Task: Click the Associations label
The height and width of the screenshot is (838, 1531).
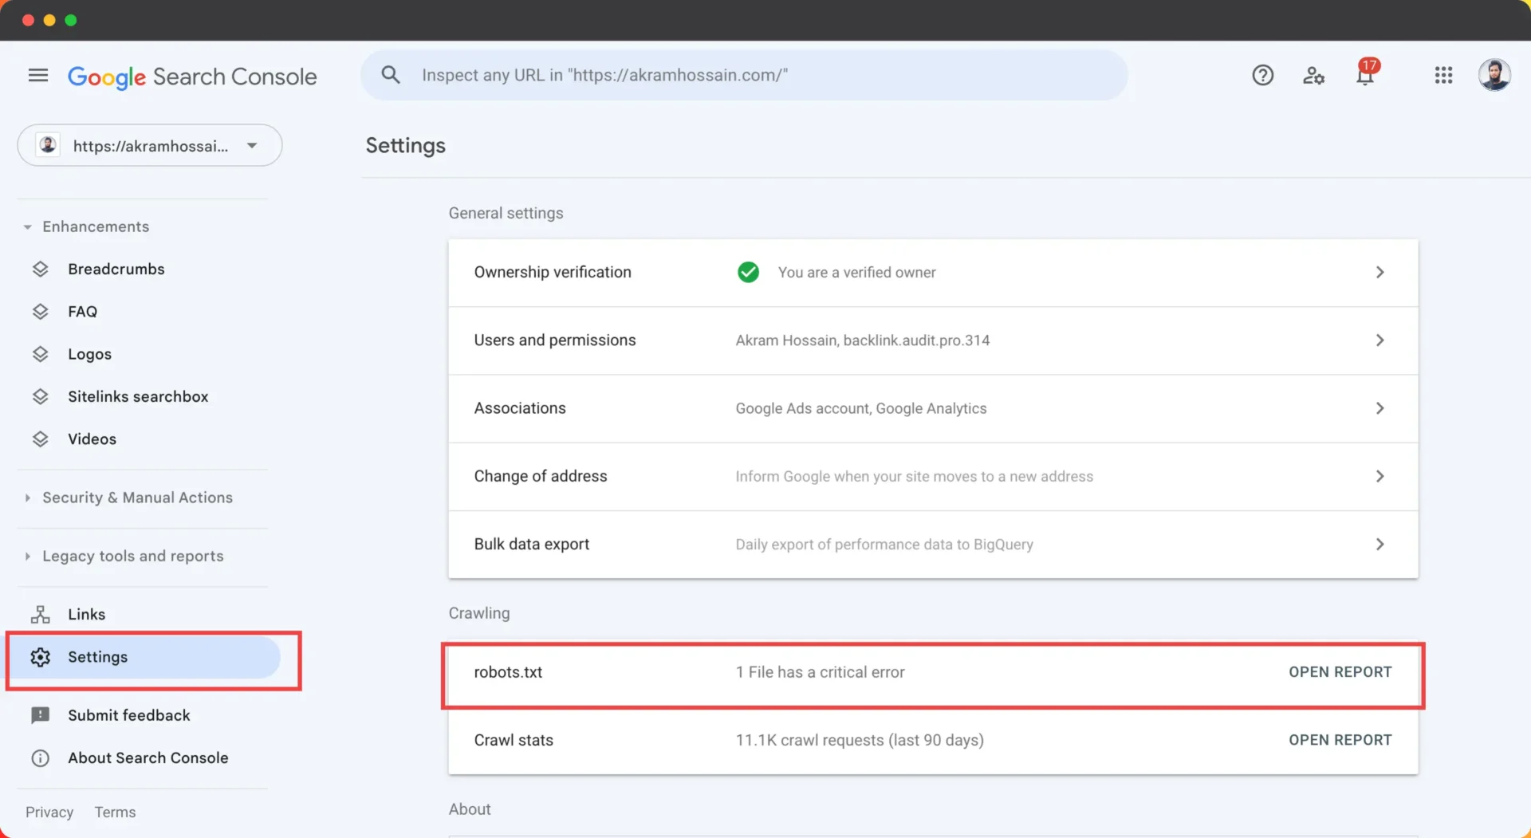Action: pos(520,408)
